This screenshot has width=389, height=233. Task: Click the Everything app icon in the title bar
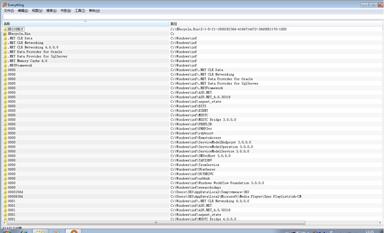(5, 5)
